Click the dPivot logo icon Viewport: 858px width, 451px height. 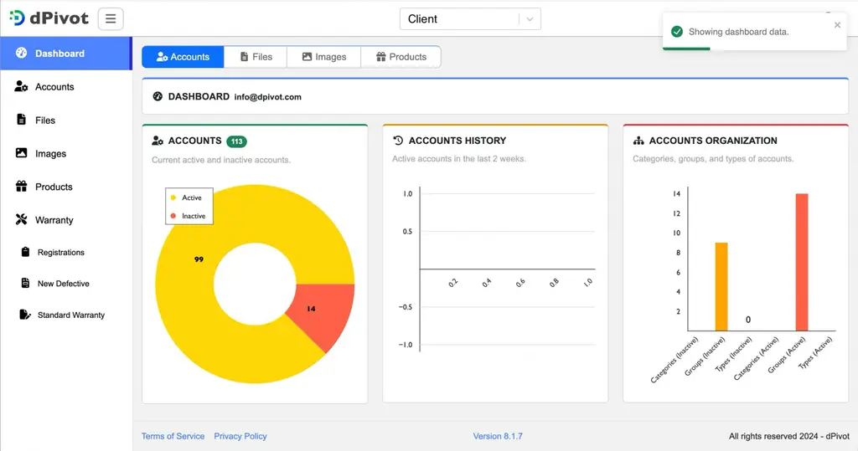tap(17, 18)
